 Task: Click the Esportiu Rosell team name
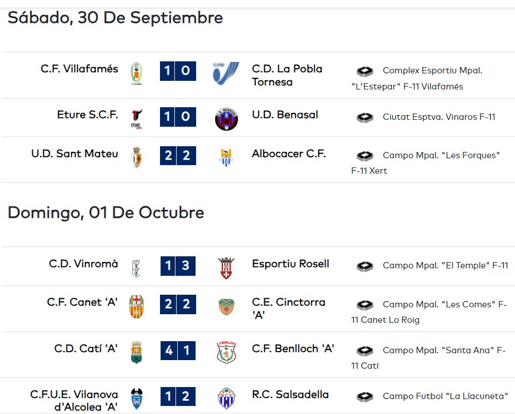coord(290,264)
